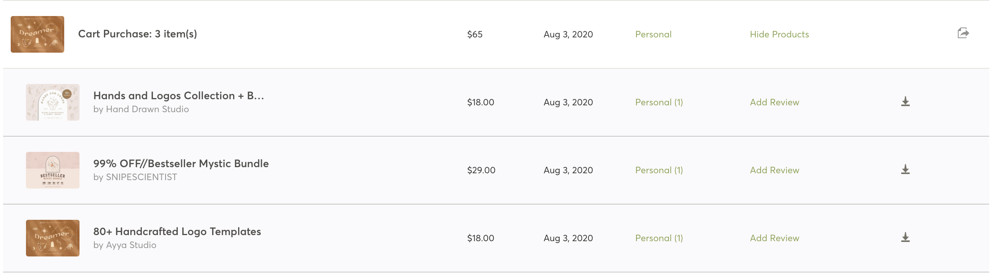Open the Handcrafted Logo Templates thumbnail
This screenshot has height=274, width=993.
click(x=53, y=238)
